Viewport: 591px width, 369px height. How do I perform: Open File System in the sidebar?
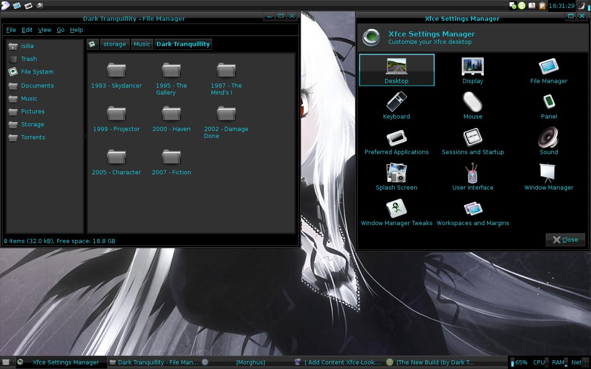click(x=45, y=71)
